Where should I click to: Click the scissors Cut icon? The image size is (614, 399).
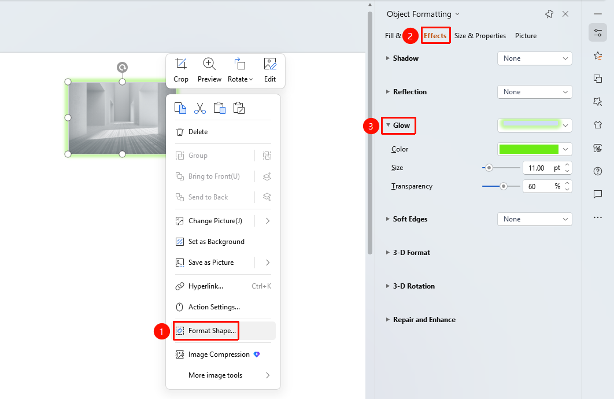click(x=199, y=108)
